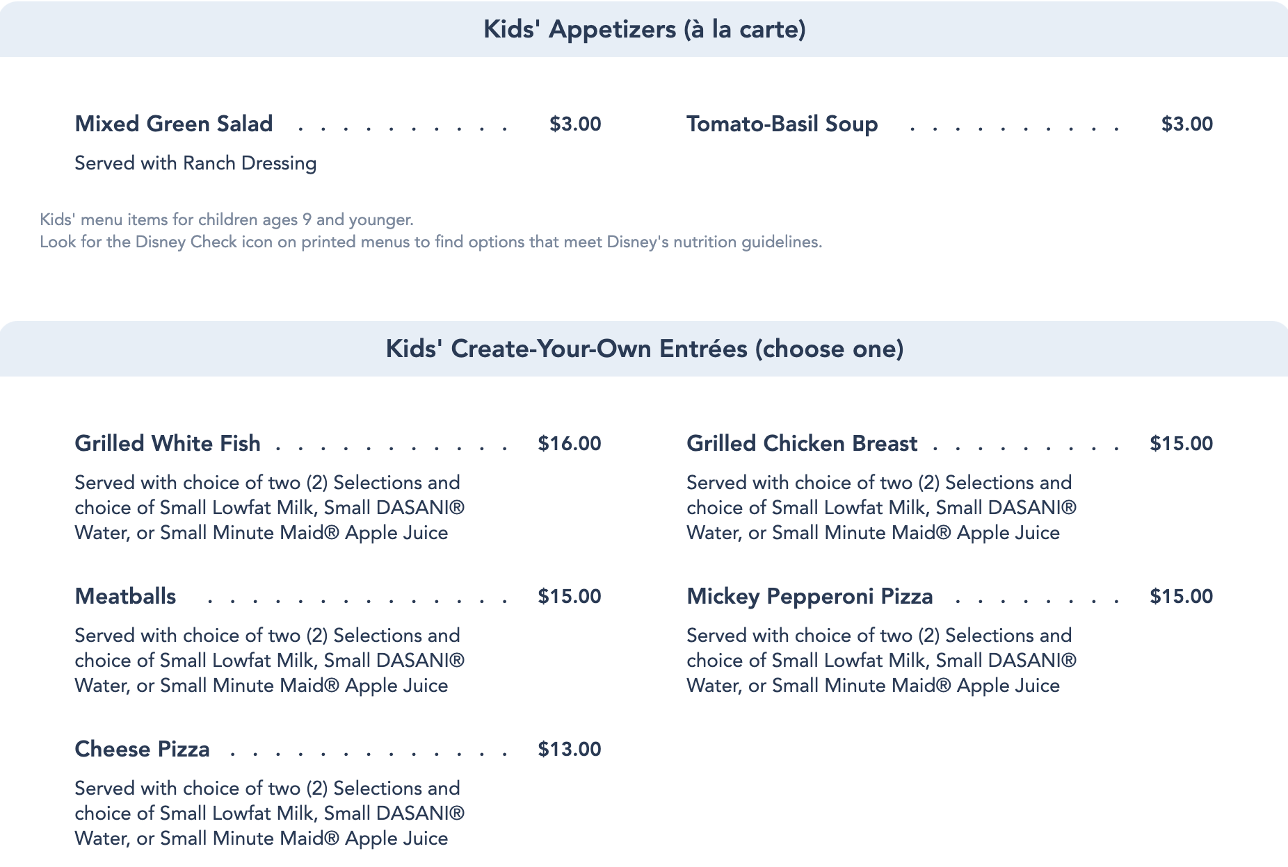Click the Mixed Green Salad $3.00 price
The height and width of the screenshot is (867, 1288).
click(x=575, y=124)
